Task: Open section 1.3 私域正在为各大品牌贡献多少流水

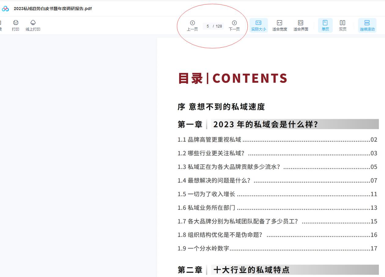Action: click(234, 167)
